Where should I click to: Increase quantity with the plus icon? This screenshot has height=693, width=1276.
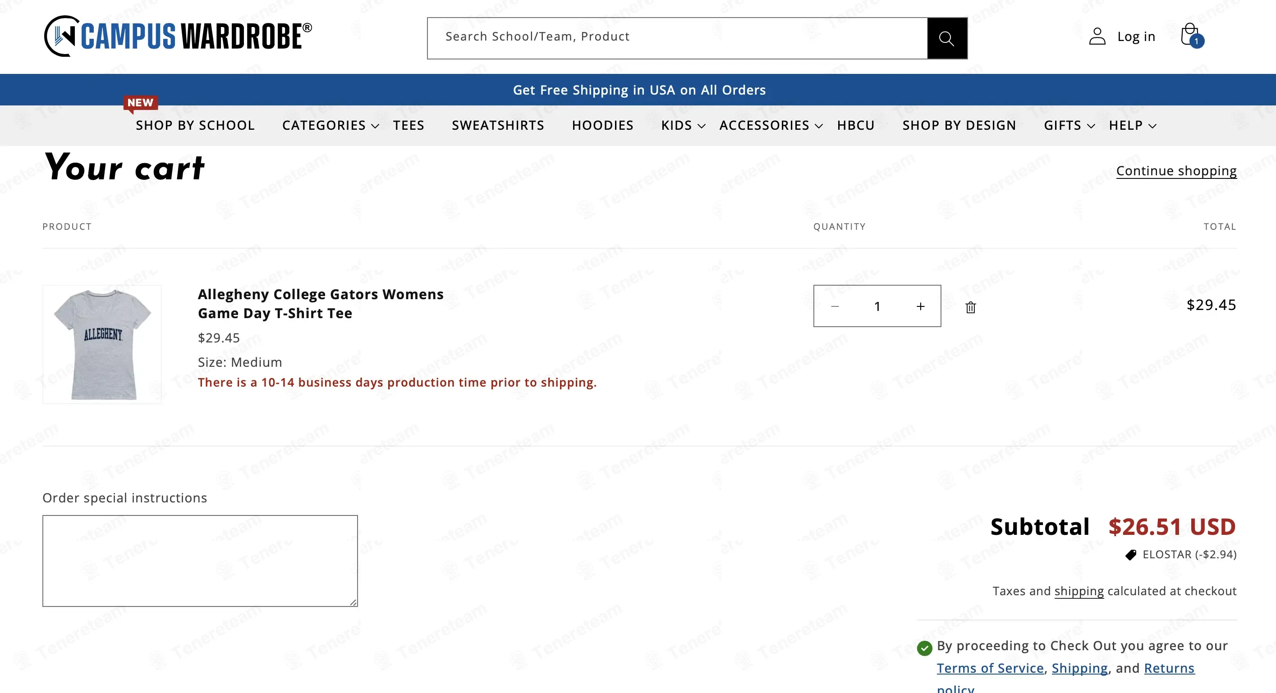point(920,306)
